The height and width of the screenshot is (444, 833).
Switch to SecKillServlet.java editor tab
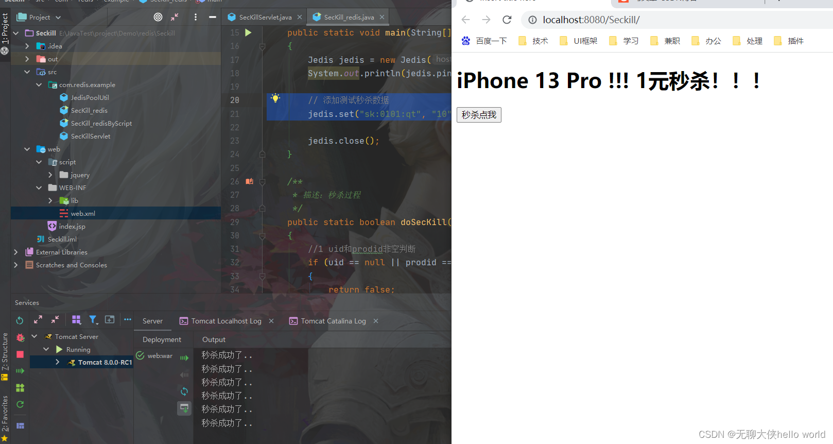[x=265, y=17]
